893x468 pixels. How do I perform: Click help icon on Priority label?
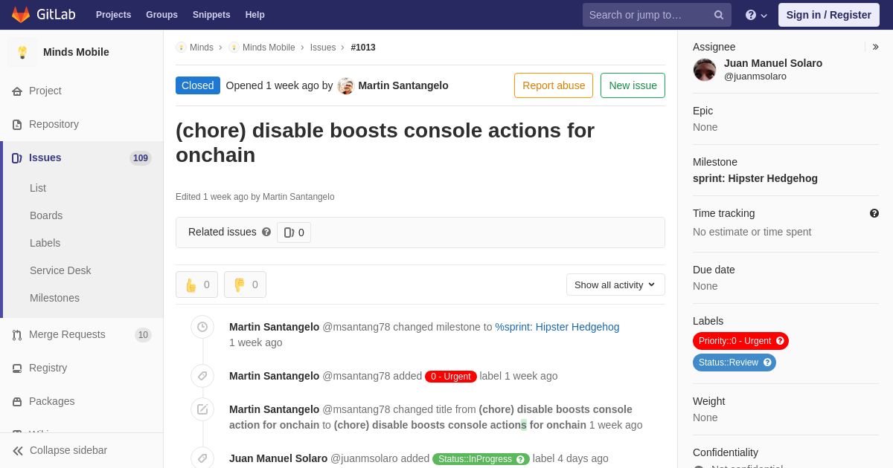(780, 341)
